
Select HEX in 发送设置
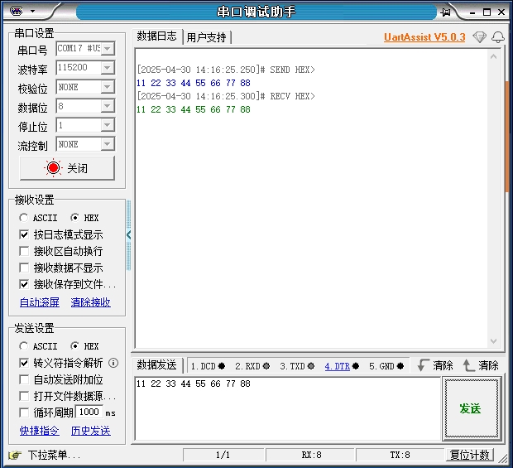(84, 346)
